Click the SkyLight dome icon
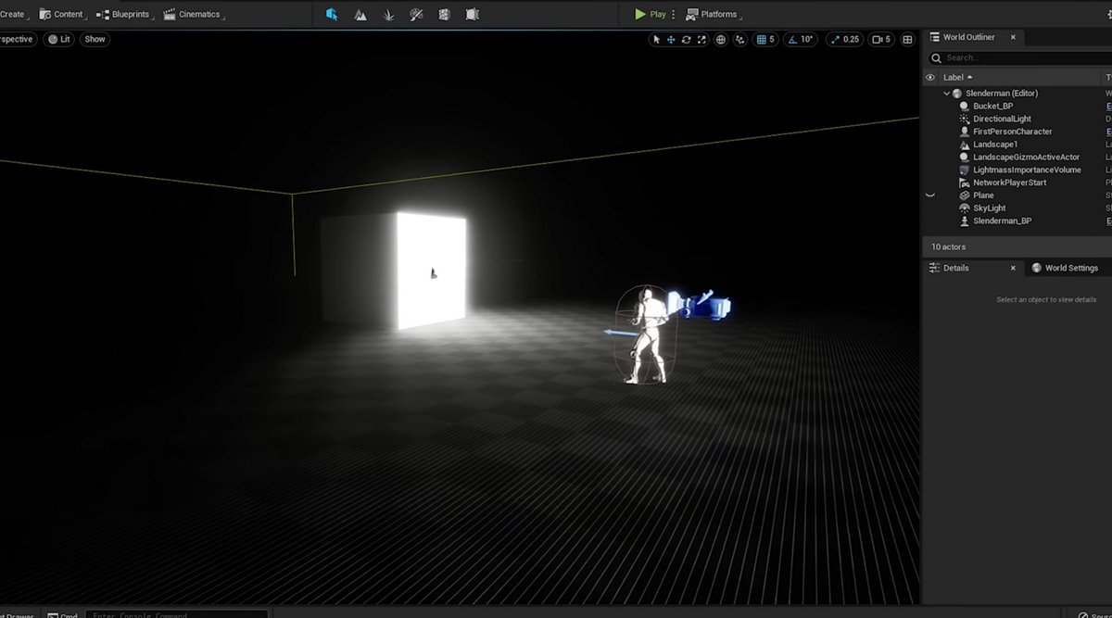Viewport: 1112px width, 618px height. pyautogui.click(x=965, y=208)
